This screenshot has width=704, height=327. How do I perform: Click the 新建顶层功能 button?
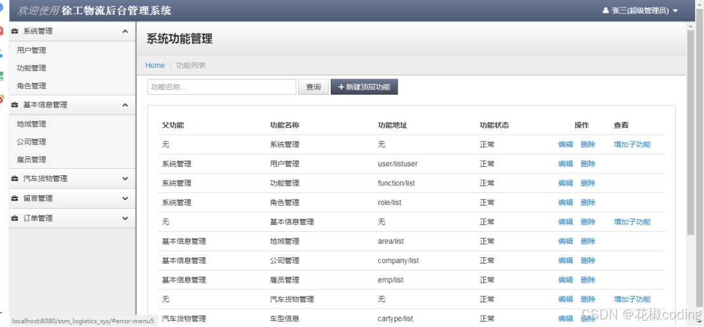point(364,87)
